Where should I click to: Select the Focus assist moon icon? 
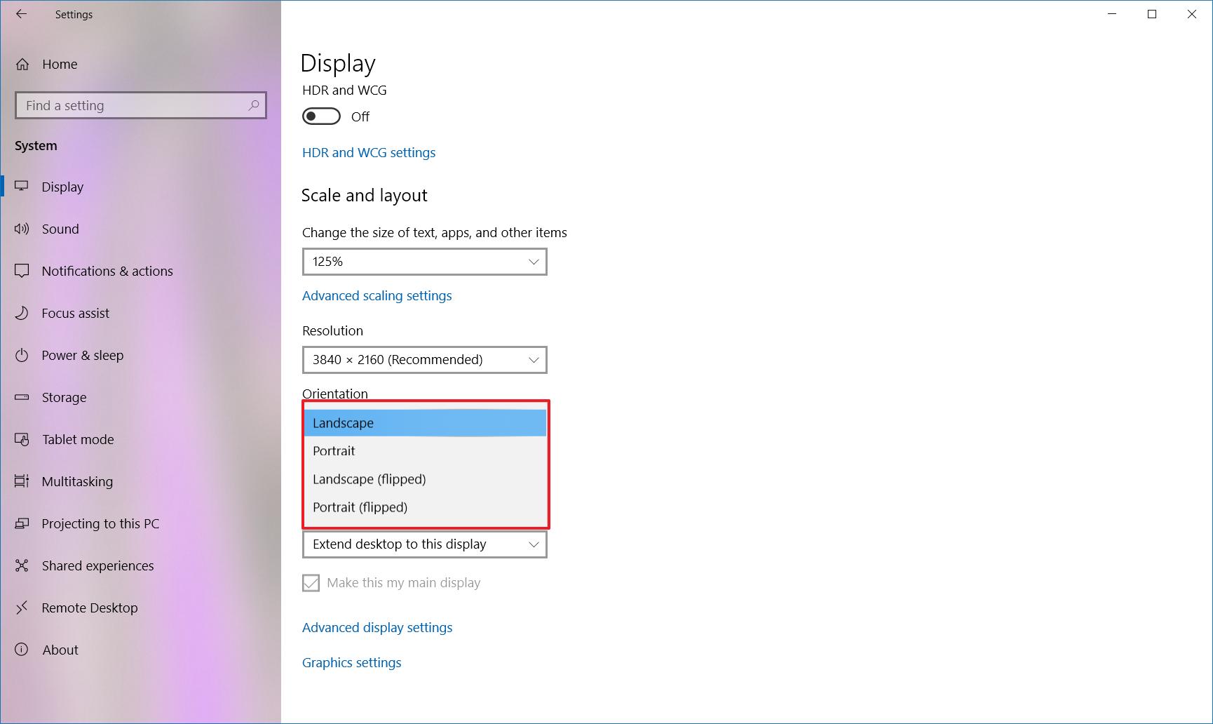pos(22,313)
